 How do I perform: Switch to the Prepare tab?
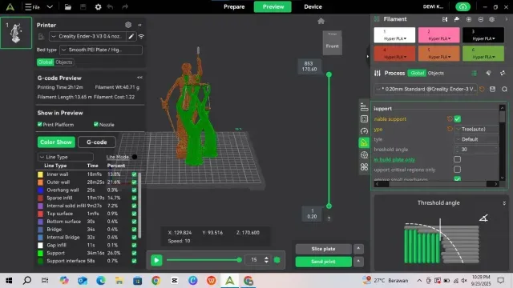234,7
